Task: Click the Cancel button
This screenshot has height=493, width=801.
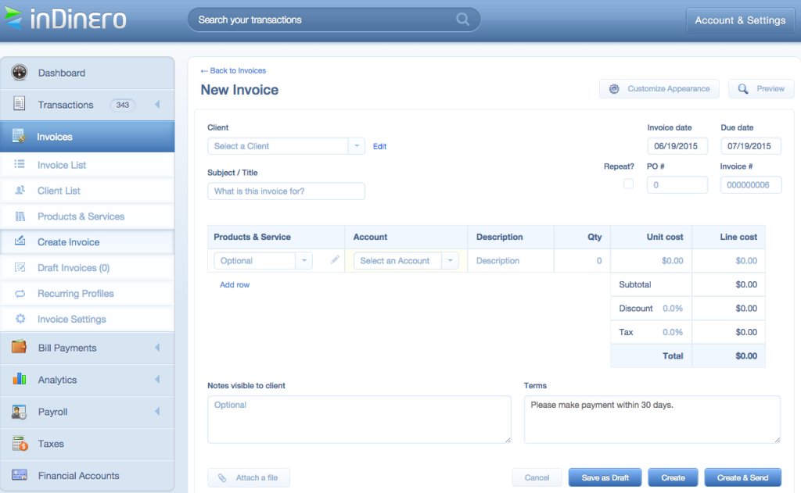Action: 537,477
